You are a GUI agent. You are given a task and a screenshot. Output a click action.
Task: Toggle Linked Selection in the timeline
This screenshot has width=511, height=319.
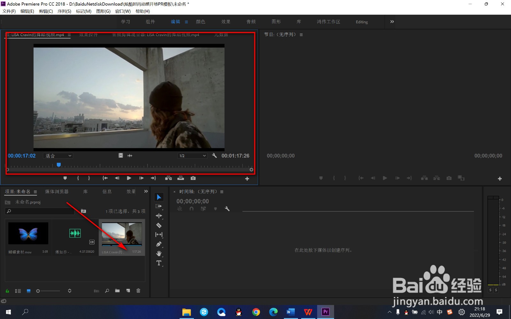[203, 209]
